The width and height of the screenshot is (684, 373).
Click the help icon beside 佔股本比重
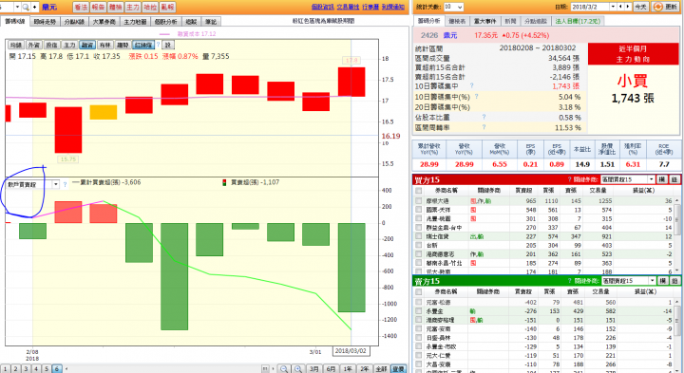pos(484,117)
